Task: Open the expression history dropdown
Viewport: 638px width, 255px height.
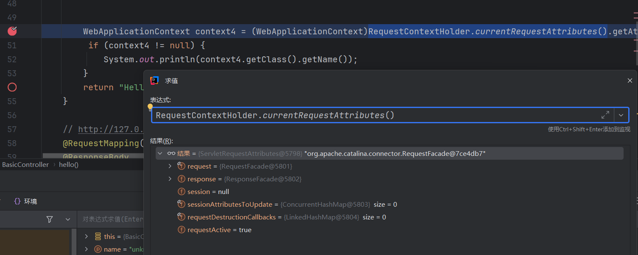Action: [x=621, y=115]
